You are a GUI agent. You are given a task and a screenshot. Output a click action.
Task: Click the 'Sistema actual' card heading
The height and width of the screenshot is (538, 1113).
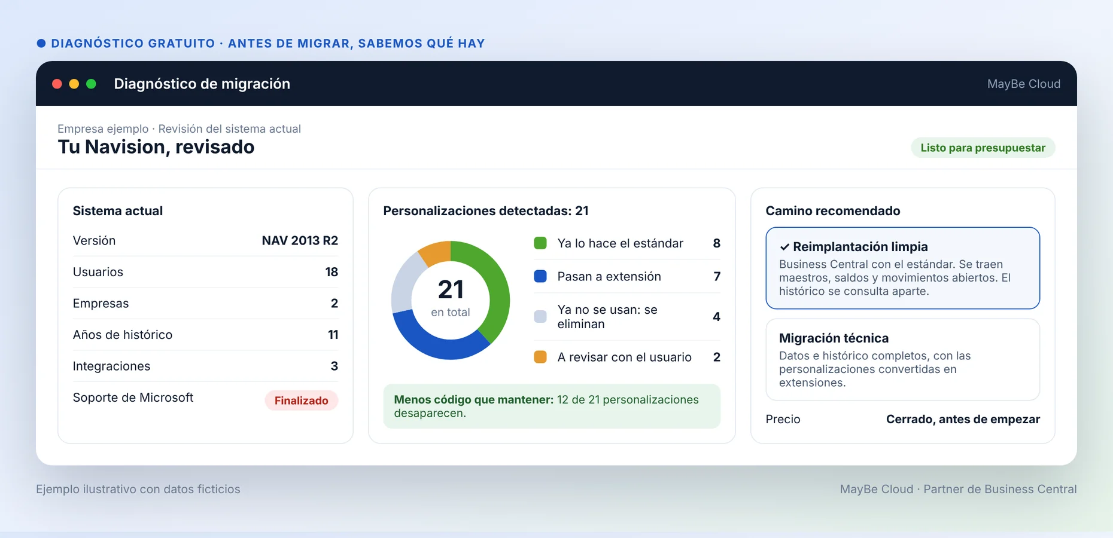[118, 210]
